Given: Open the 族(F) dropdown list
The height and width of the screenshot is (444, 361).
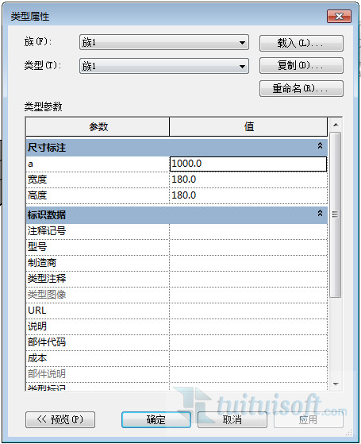Looking at the screenshot, I should pos(164,42).
